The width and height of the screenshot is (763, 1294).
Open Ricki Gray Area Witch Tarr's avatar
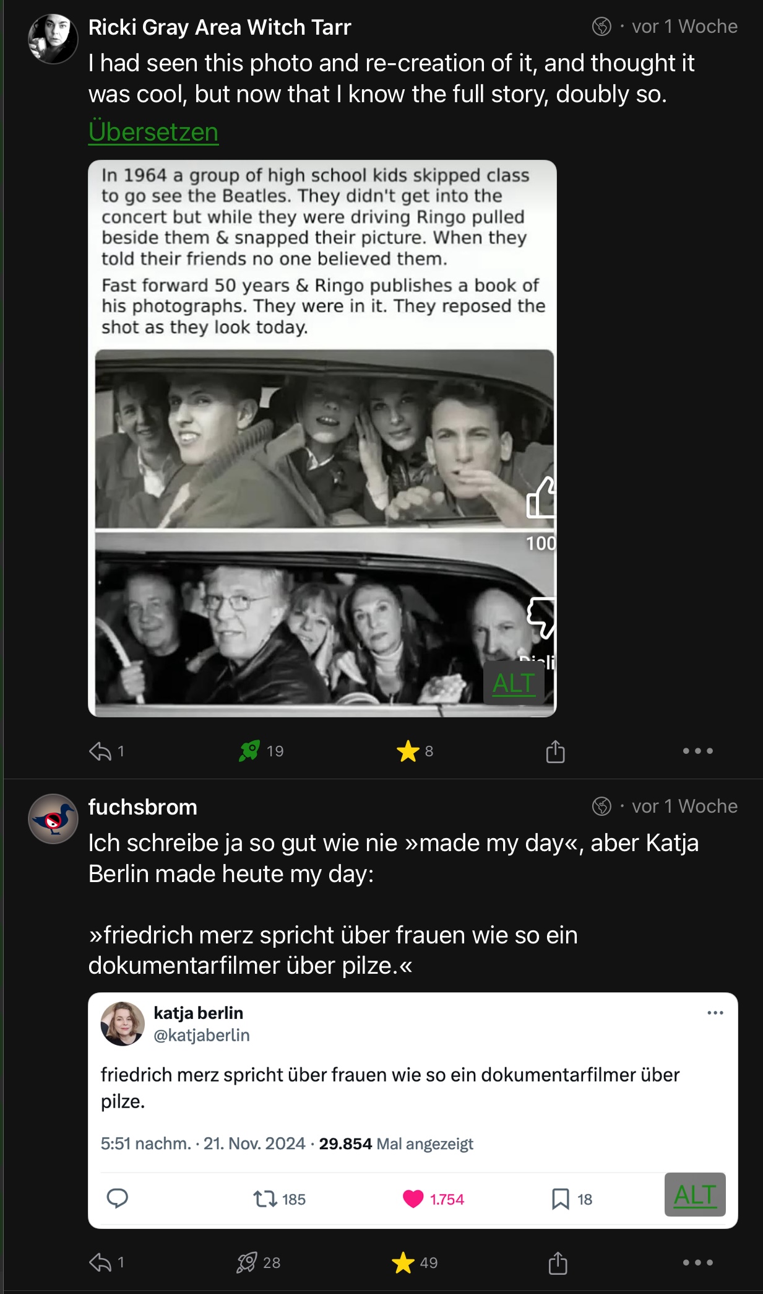pyautogui.click(x=53, y=38)
